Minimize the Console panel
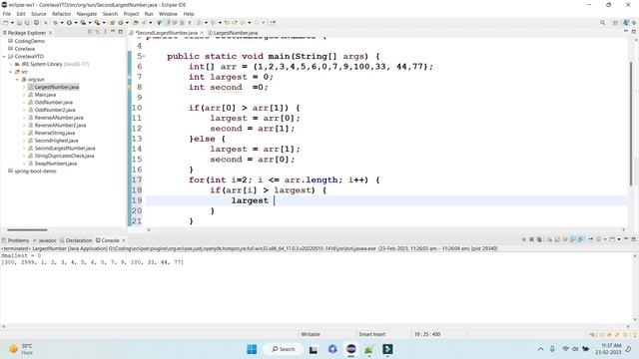The width and height of the screenshot is (639, 359). [x=626, y=239]
